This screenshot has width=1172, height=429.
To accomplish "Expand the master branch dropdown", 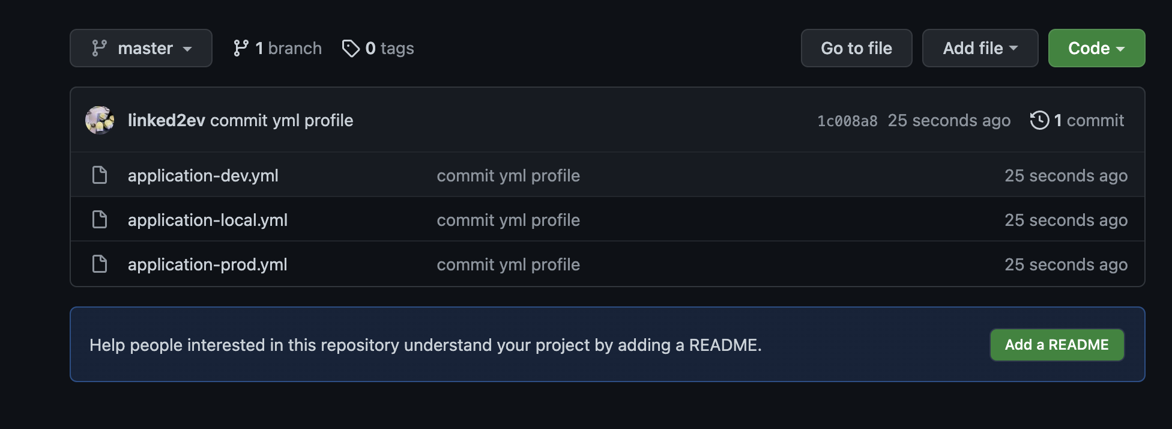I will click(x=141, y=48).
